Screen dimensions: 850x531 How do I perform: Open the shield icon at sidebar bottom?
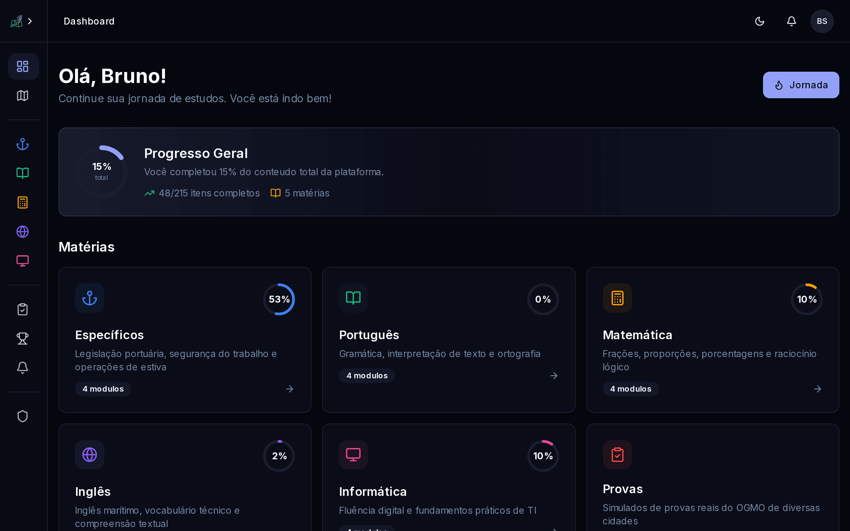22,416
